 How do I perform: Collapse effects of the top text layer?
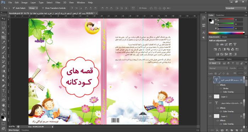pyautogui.click(x=244, y=80)
